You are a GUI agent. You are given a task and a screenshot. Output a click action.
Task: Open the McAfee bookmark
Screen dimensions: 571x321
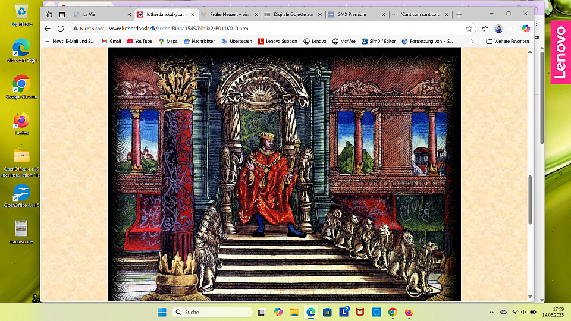pos(344,41)
